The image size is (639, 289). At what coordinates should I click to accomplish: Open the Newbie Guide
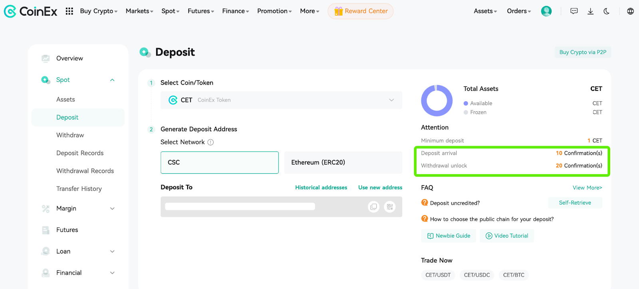[448, 236]
